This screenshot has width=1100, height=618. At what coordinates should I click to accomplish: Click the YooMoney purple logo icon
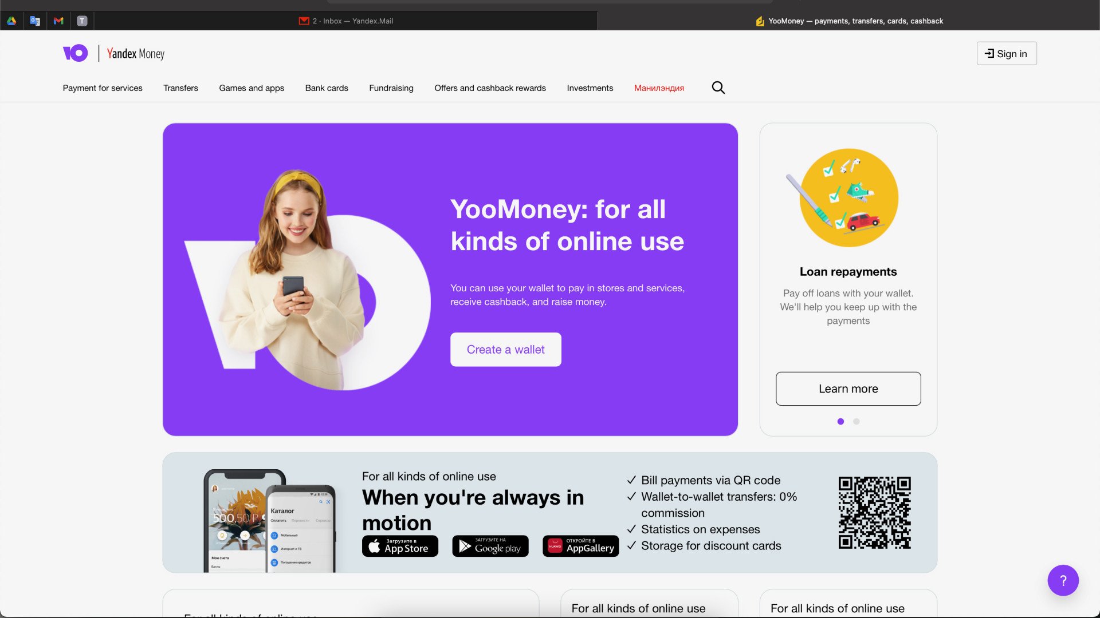75,53
